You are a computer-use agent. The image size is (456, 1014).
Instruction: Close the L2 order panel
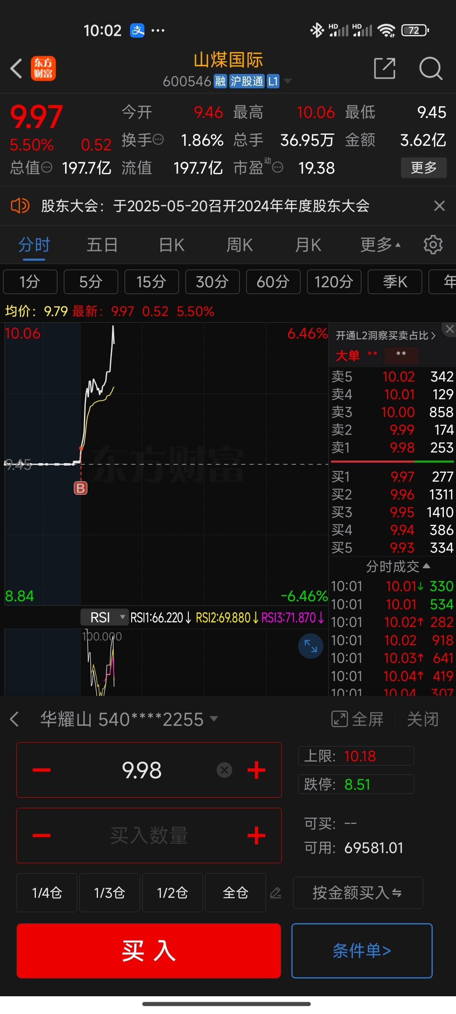450,329
